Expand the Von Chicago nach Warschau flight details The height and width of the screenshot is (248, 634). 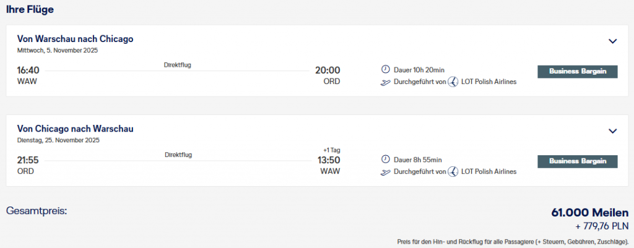click(612, 131)
